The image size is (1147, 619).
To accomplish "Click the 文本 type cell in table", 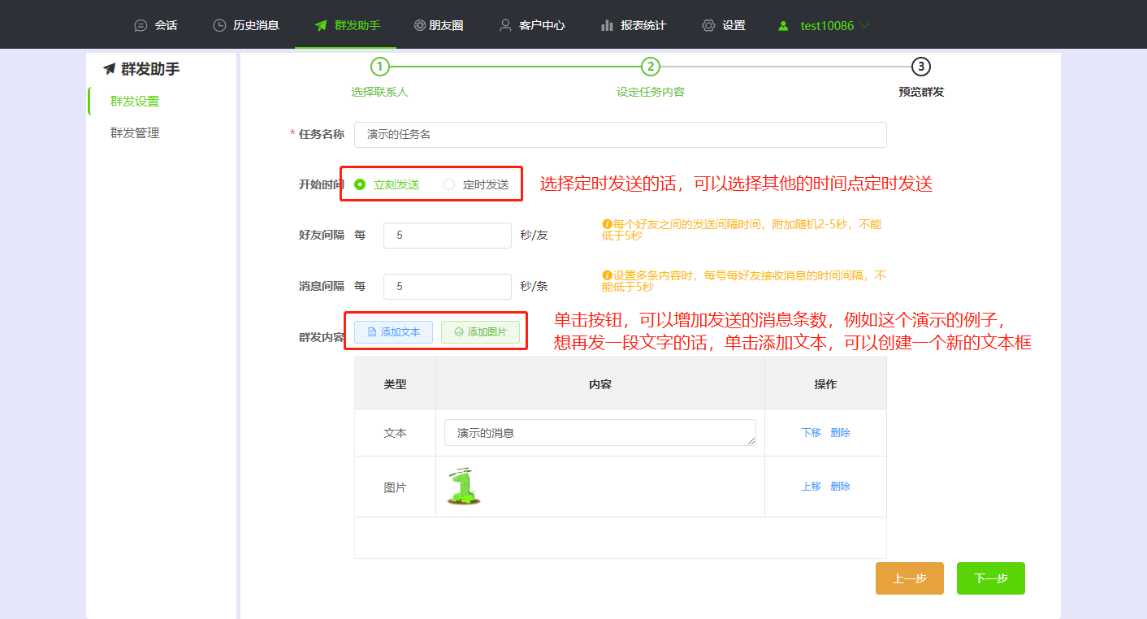I will [x=395, y=433].
